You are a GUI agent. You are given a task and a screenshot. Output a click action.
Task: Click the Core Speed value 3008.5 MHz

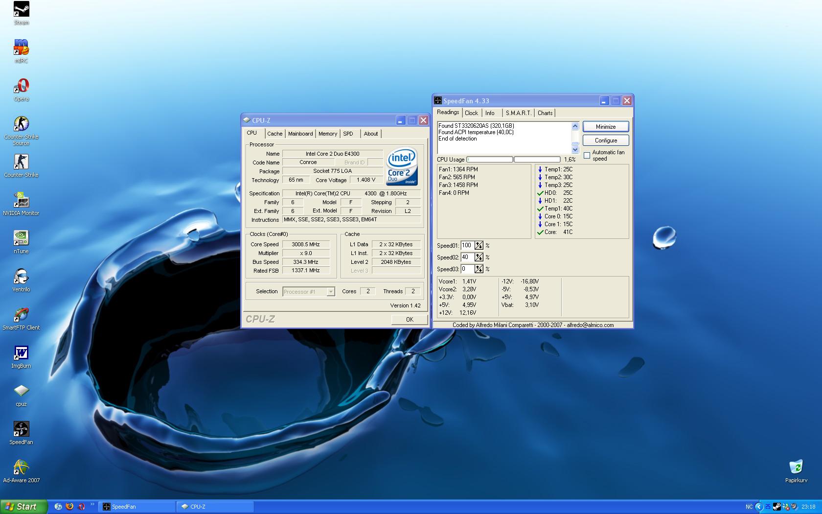click(306, 244)
